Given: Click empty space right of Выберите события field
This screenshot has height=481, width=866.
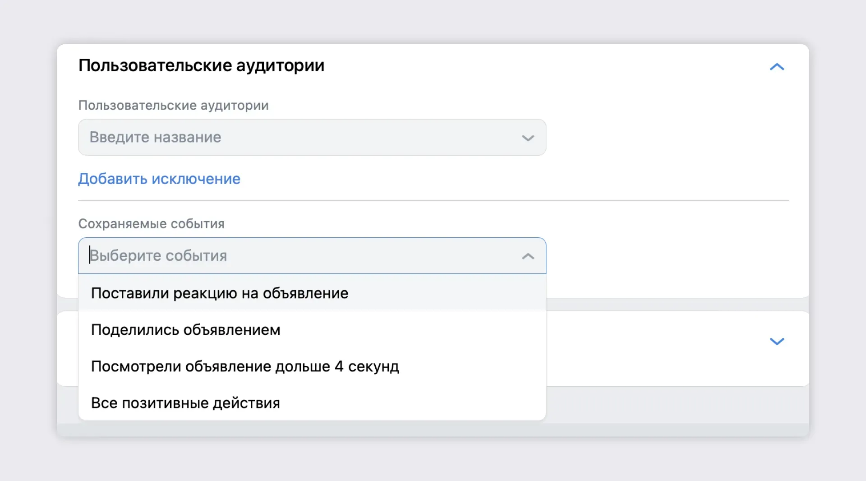Looking at the screenshot, I should [x=668, y=256].
